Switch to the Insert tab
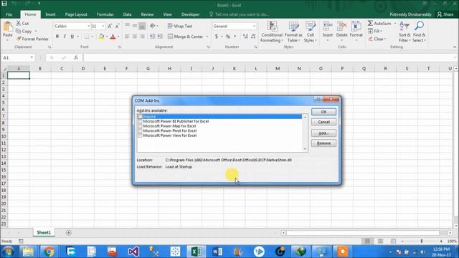Viewport: 459px width, 258px height. coord(50,14)
